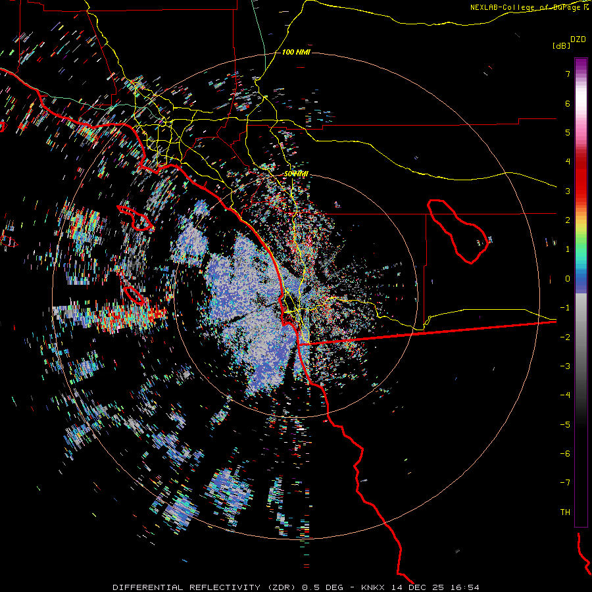
Task: Click the -4 value on the color scale
Action: tap(565, 395)
